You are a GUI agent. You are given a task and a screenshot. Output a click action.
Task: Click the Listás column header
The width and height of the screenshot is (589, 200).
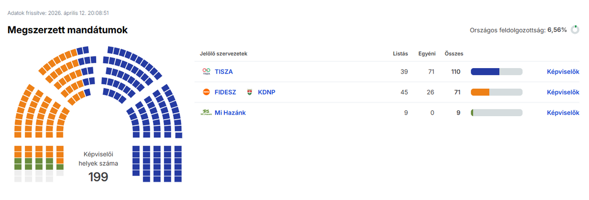401,53
